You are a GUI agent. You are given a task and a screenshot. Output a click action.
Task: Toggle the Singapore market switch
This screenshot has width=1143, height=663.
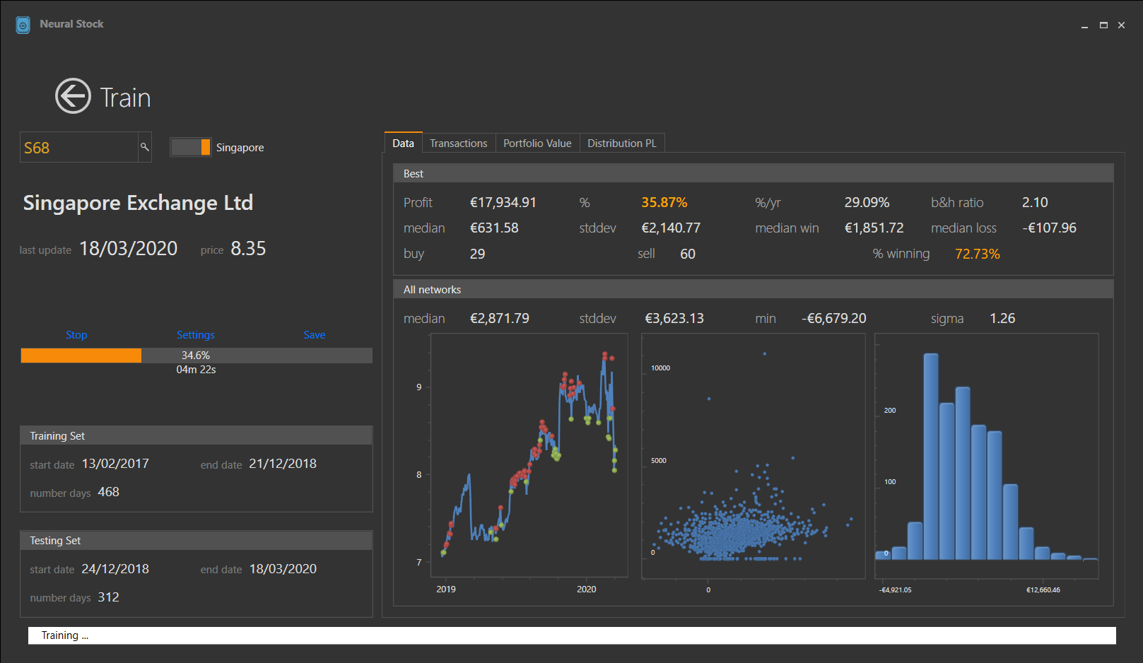(190, 147)
